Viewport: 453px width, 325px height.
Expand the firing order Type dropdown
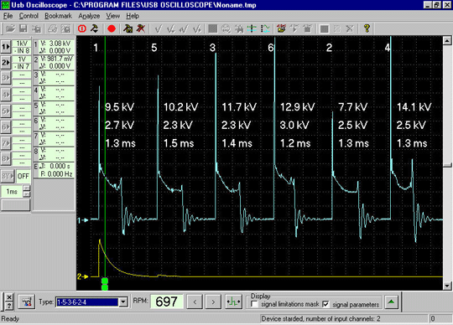(x=123, y=302)
